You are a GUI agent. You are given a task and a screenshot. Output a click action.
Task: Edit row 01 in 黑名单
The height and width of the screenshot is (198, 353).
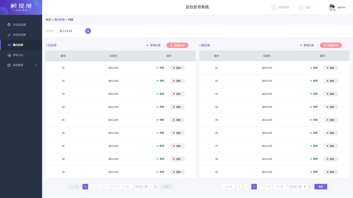click(314, 68)
